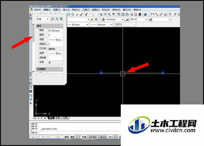The height and width of the screenshot is (146, 204).
Task: Open the table style dropdown at toolbar right
Action: point(170,20)
